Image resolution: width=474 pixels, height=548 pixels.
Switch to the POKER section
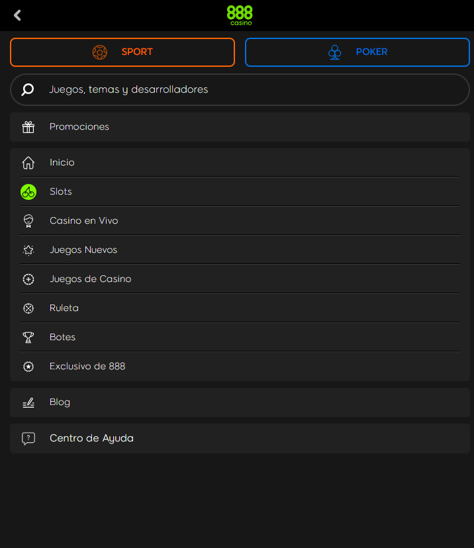click(357, 52)
